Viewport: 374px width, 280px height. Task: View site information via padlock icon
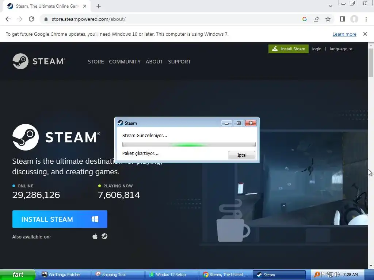[46, 19]
